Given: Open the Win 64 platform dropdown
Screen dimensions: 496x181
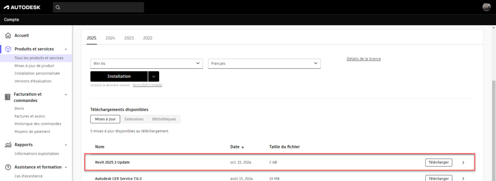Looking at the screenshot, I should point(146,63).
